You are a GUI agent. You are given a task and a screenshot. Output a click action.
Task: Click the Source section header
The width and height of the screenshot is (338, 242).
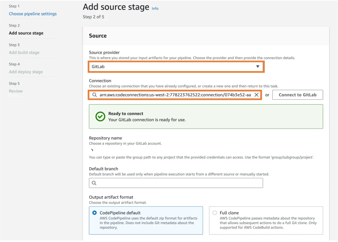pos(98,36)
